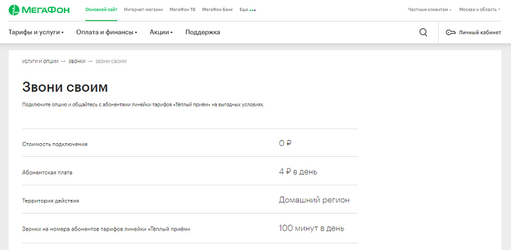Expand Частным клиентам dropdown

tap(430, 10)
